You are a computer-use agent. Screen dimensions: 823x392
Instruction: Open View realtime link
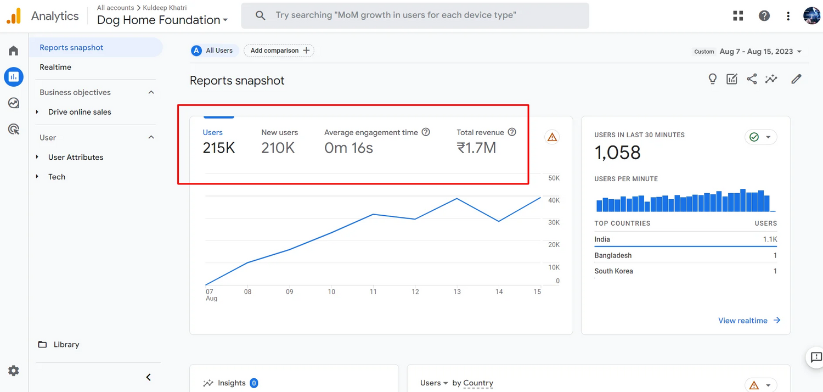(x=749, y=321)
